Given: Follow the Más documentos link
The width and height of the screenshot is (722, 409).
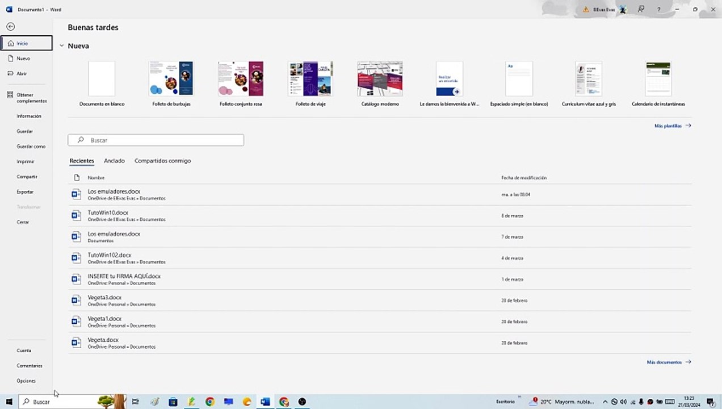Looking at the screenshot, I should [x=668, y=362].
